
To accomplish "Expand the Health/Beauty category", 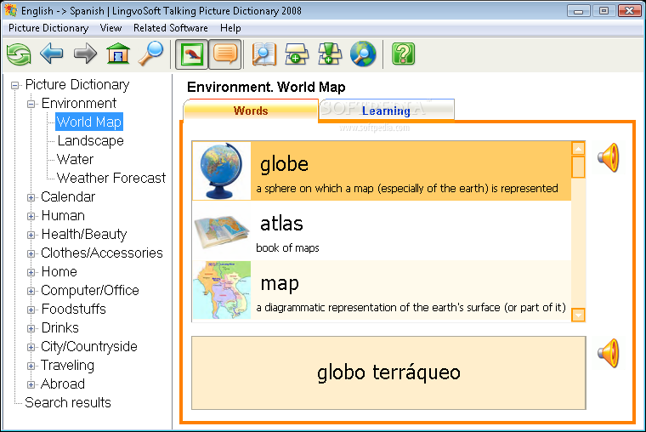I will (x=31, y=235).
